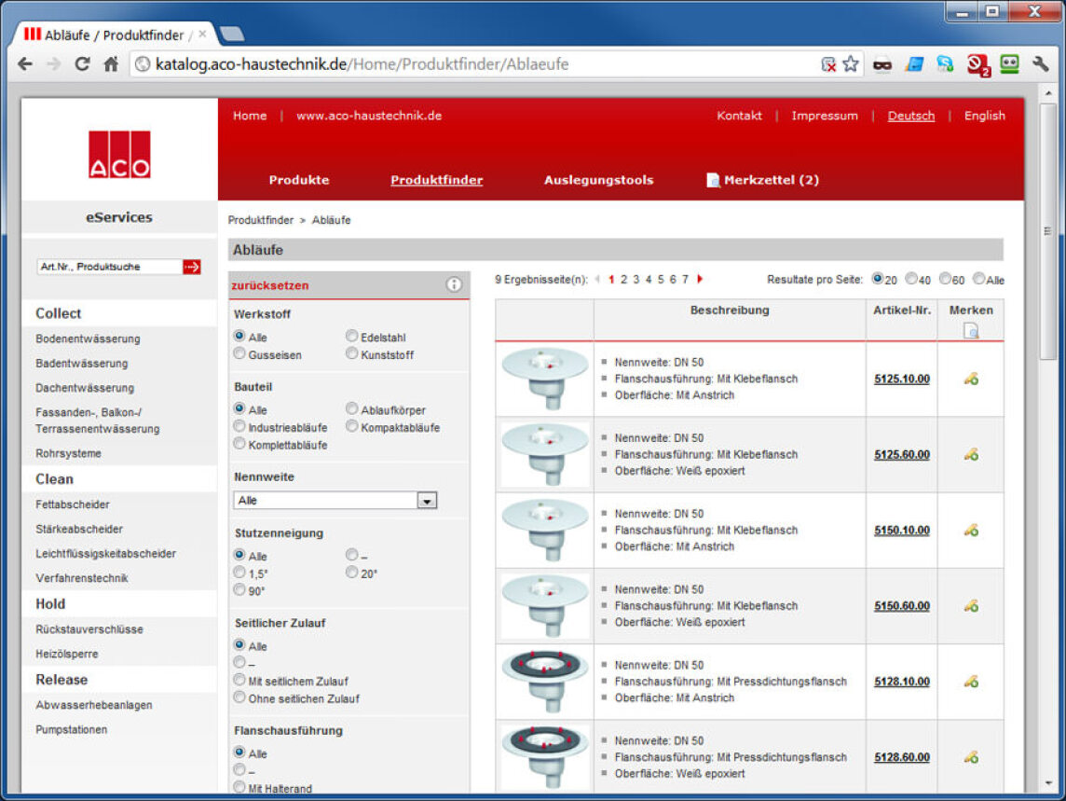Open the filter info icon beside zurücksetzen
The height and width of the screenshot is (801, 1066).
coord(454,284)
